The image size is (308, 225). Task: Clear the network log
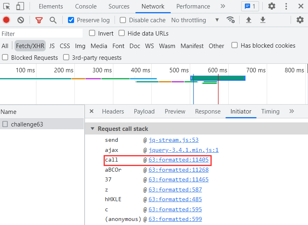click(x=21, y=20)
